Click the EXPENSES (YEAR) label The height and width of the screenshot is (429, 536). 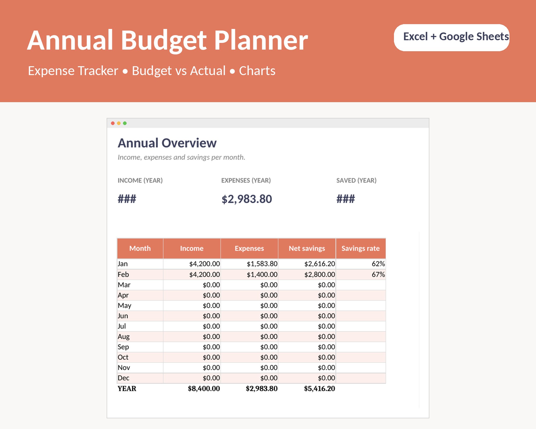[x=246, y=180]
